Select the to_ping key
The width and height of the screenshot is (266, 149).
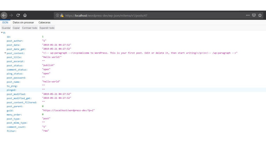12,86
